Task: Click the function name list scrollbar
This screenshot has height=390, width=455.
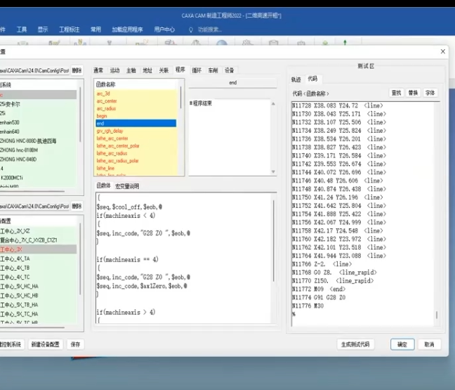Action: tap(181, 98)
